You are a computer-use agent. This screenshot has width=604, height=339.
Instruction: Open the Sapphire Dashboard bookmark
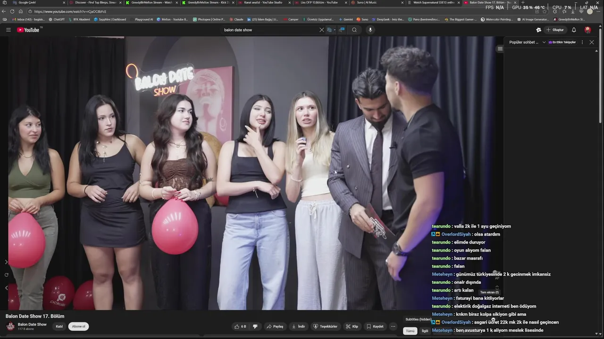pos(110,19)
